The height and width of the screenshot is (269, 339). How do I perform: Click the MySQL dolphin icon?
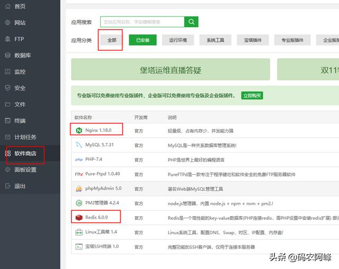tap(79, 145)
